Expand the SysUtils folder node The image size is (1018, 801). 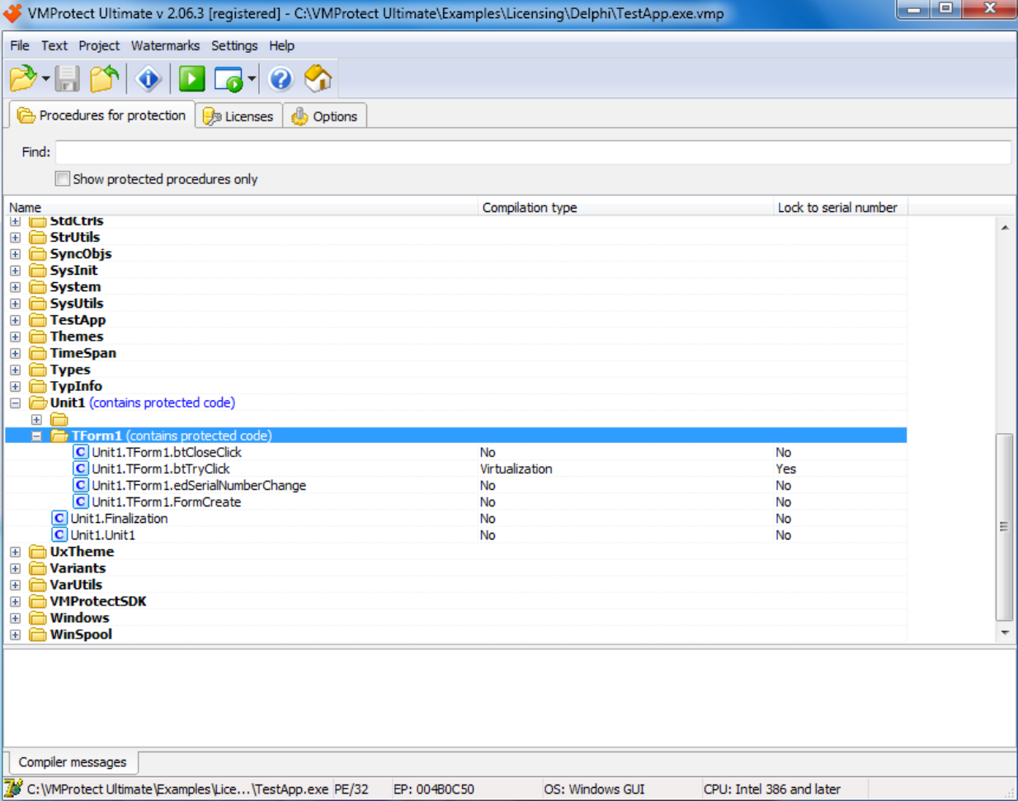coord(16,304)
